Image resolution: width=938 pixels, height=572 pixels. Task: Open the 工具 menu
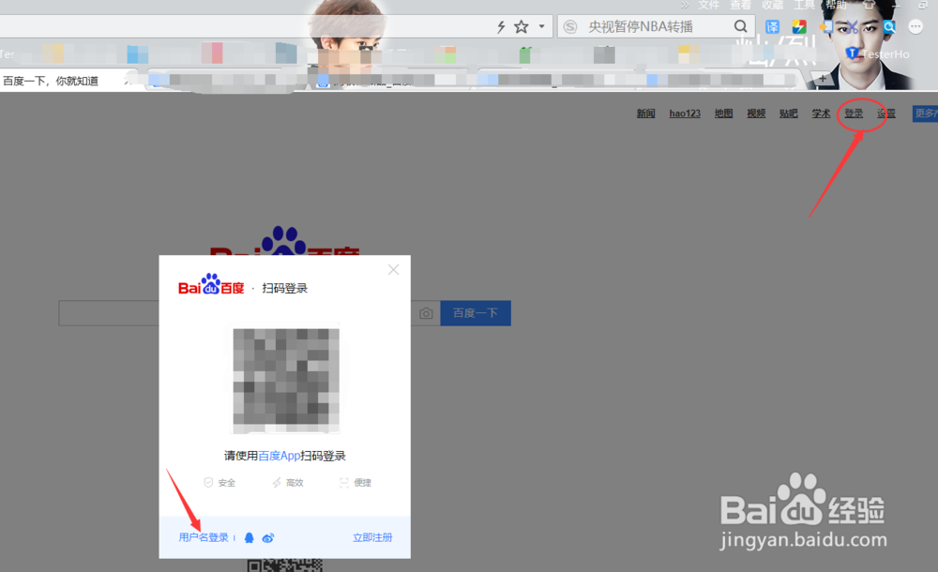point(804,5)
